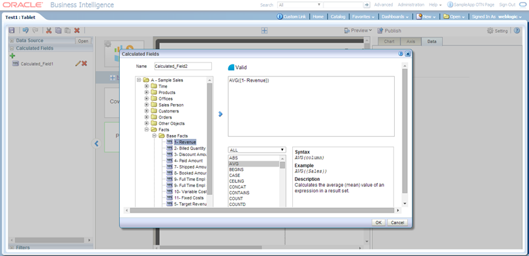Click the formula expression text area

click(311, 107)
